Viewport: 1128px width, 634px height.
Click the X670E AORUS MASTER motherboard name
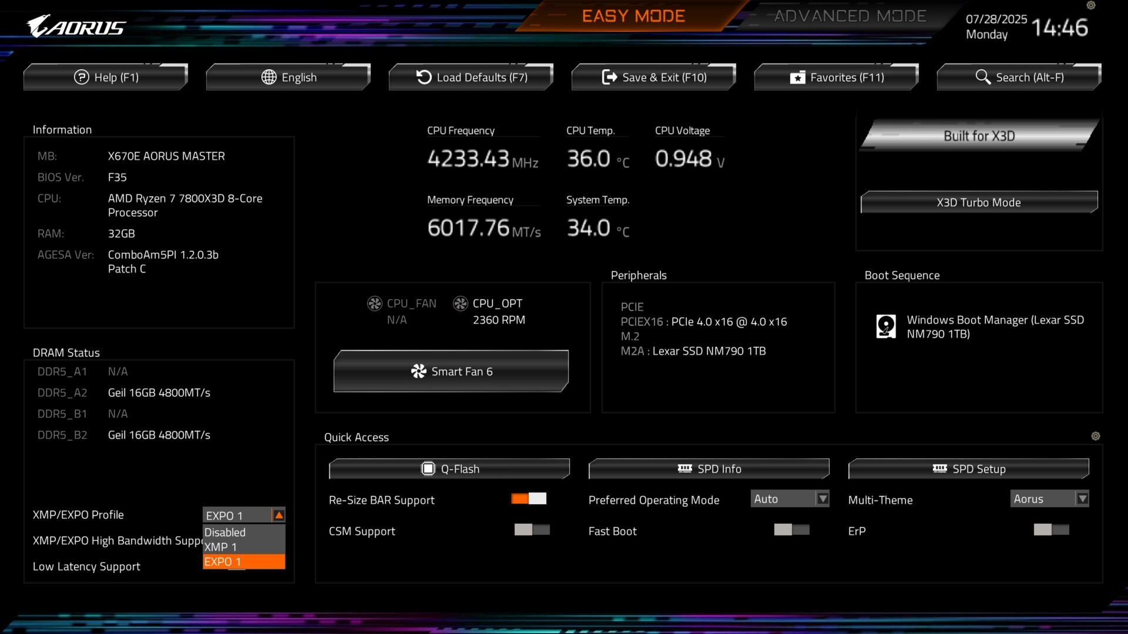166,156
